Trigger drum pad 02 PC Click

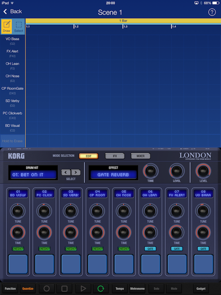point(44,264)
